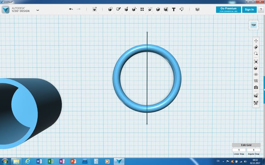Open the Modify tools menu

134,9
